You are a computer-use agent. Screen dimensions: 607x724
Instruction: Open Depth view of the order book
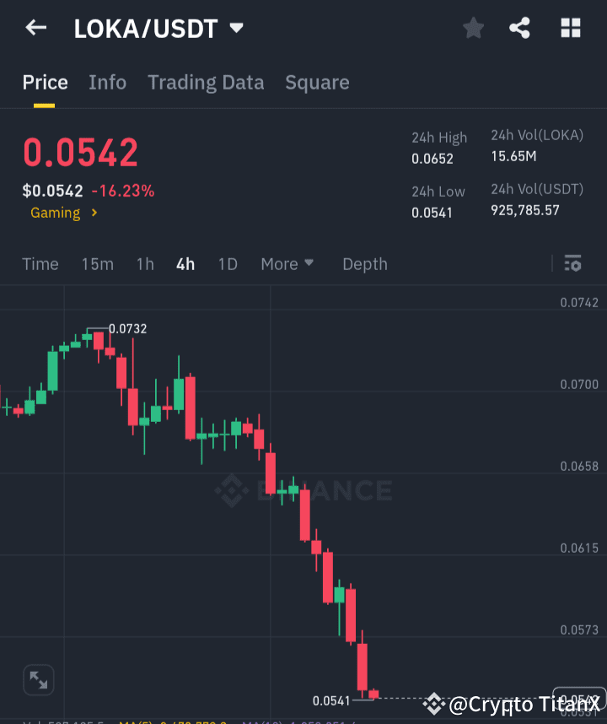(x=364, y=263)
